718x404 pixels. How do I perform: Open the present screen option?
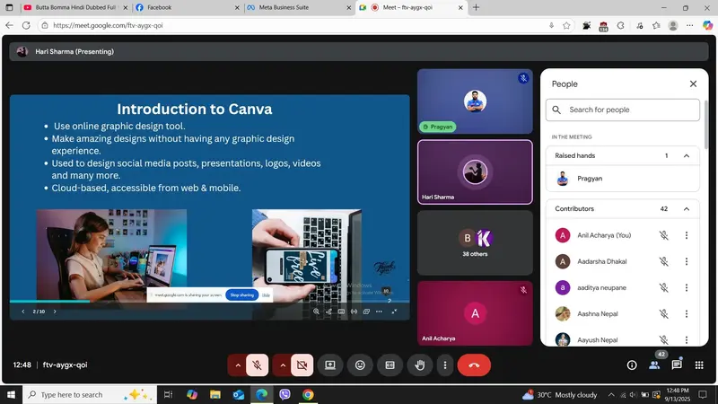[x=330, y=365]
